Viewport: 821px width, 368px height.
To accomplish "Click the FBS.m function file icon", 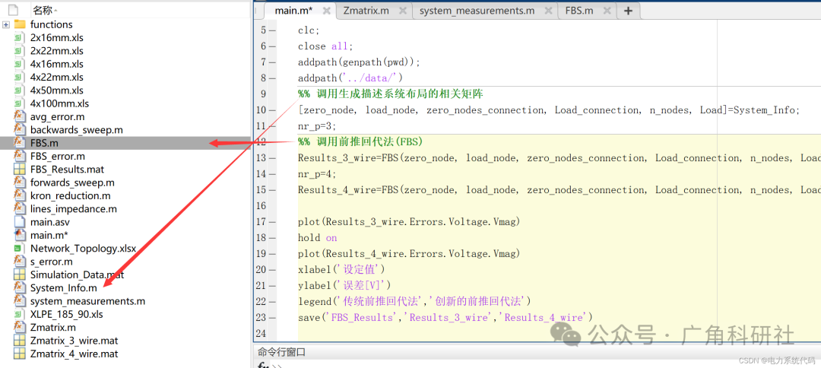I will coord(19,143).
